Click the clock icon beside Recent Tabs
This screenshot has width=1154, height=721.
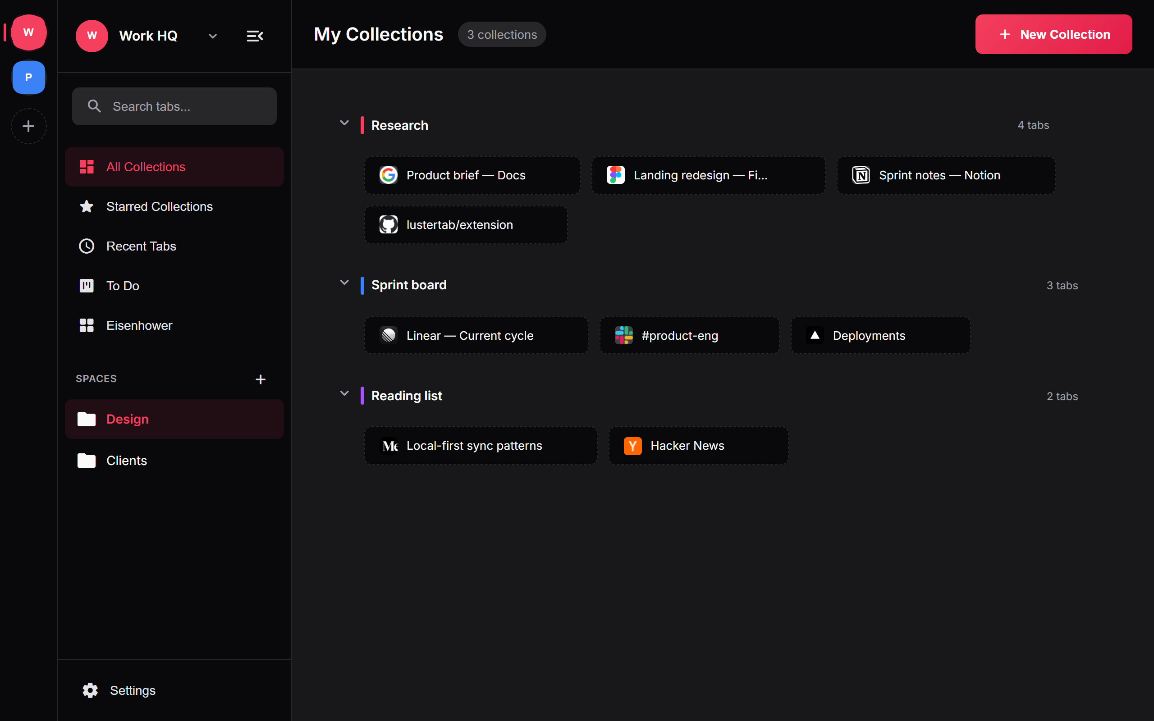86,246
